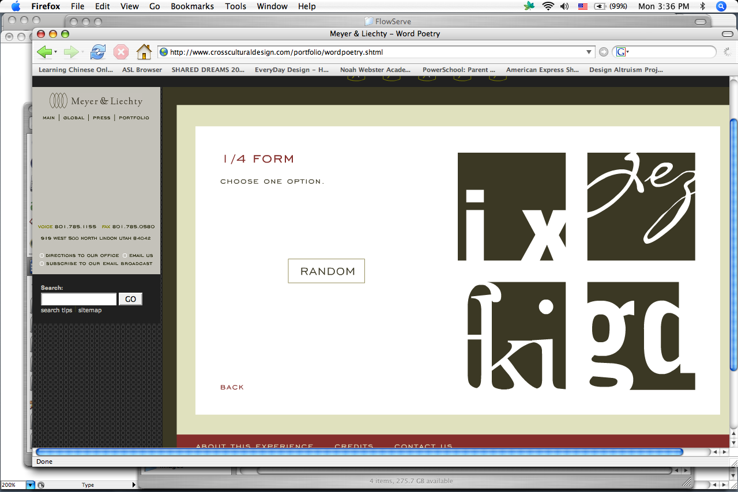The width and height of the screenshot is (738, 492).
Task: Click About This Experience footer link
Action: 254,446
